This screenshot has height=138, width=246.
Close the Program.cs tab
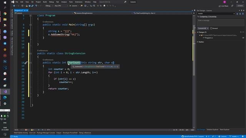[27, 10]
